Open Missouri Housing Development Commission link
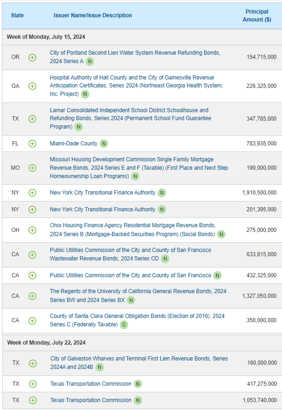 click(139, 168)
